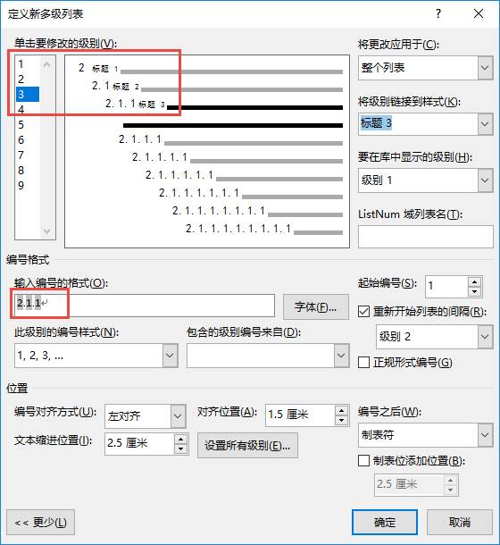Open 编号对齐方式 dropdown showing 左对齐
Screen dimensions: 500x545
point(178,416)
